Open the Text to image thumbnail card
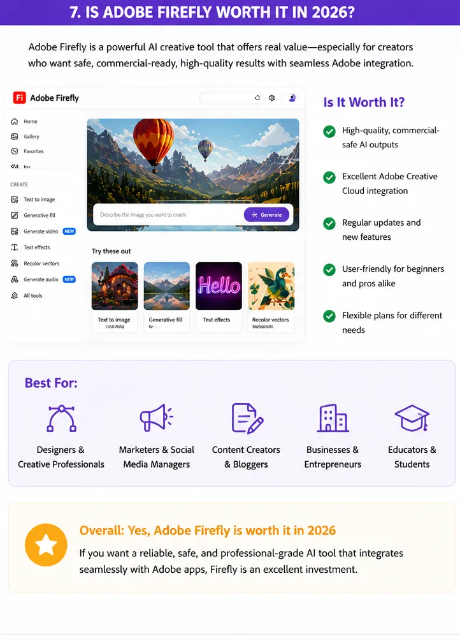 tap(115, 297)
